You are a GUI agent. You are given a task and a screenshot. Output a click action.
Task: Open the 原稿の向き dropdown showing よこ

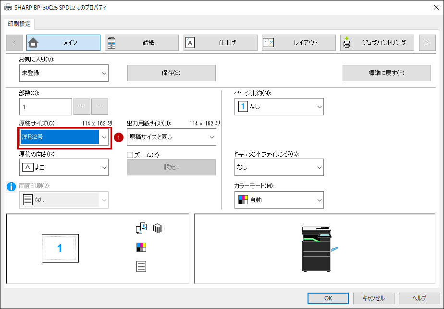[64, 167]
